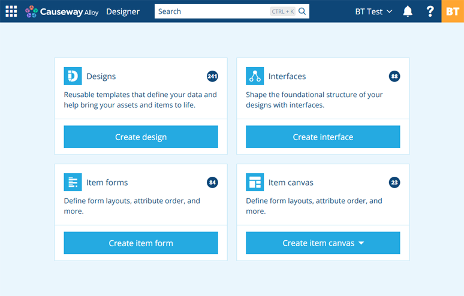Open the notifications bell

pos(408,11)
